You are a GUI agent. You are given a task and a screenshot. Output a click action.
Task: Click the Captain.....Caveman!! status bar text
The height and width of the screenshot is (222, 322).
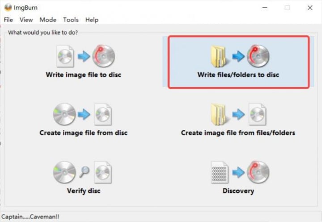[30, 217]
